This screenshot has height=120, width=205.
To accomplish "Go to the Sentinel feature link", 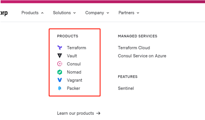I will [x=126, y=88].
